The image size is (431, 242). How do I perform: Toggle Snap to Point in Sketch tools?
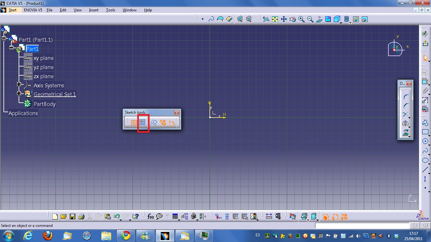pyautogui.click(x=143, y=123)
